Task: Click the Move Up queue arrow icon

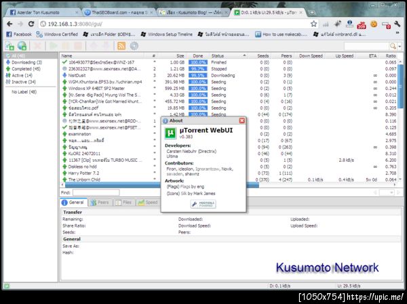Action: [94, 46]
